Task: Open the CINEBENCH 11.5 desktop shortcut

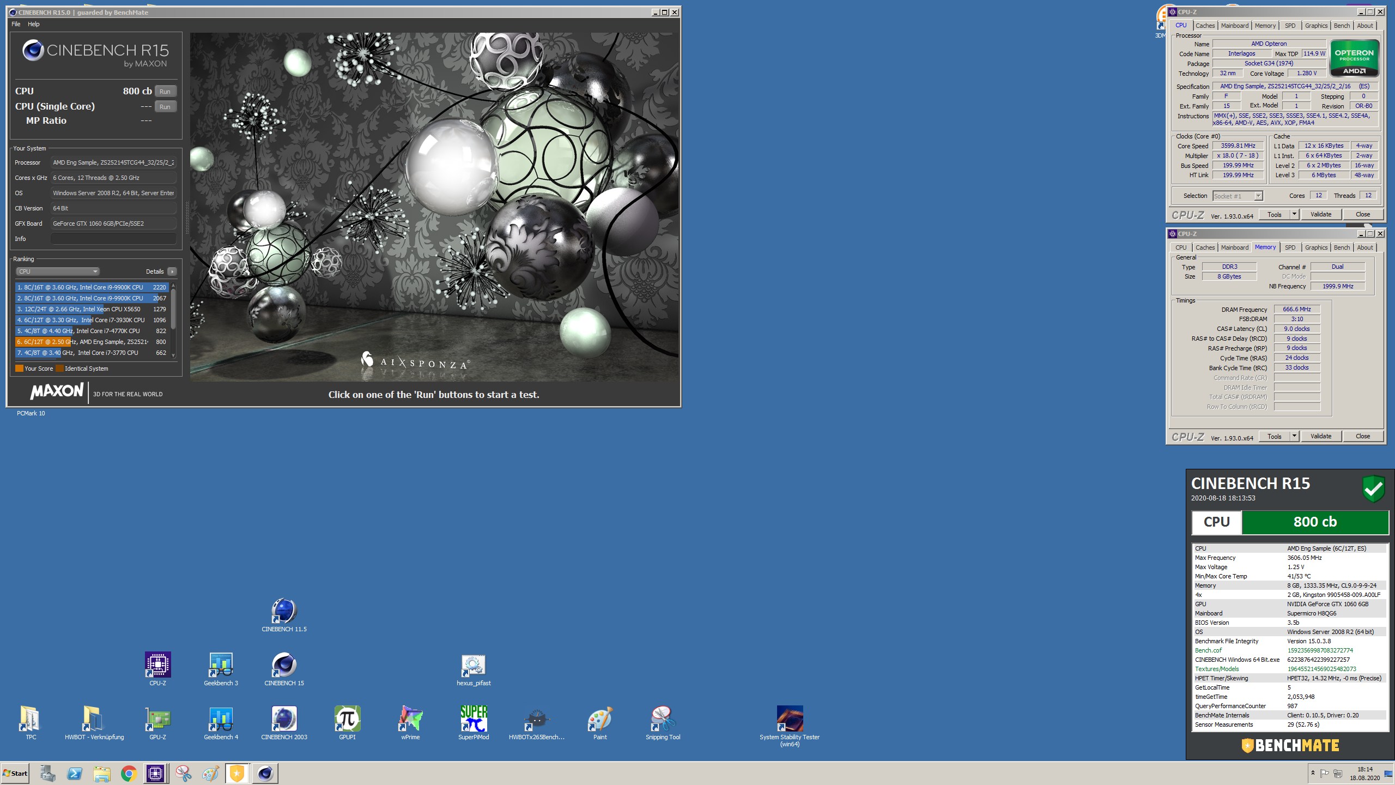Action: click(284, 615)
